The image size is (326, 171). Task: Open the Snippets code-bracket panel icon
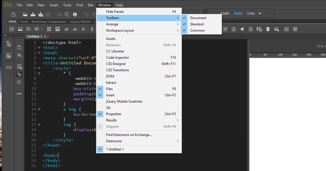tap(9, 67)
